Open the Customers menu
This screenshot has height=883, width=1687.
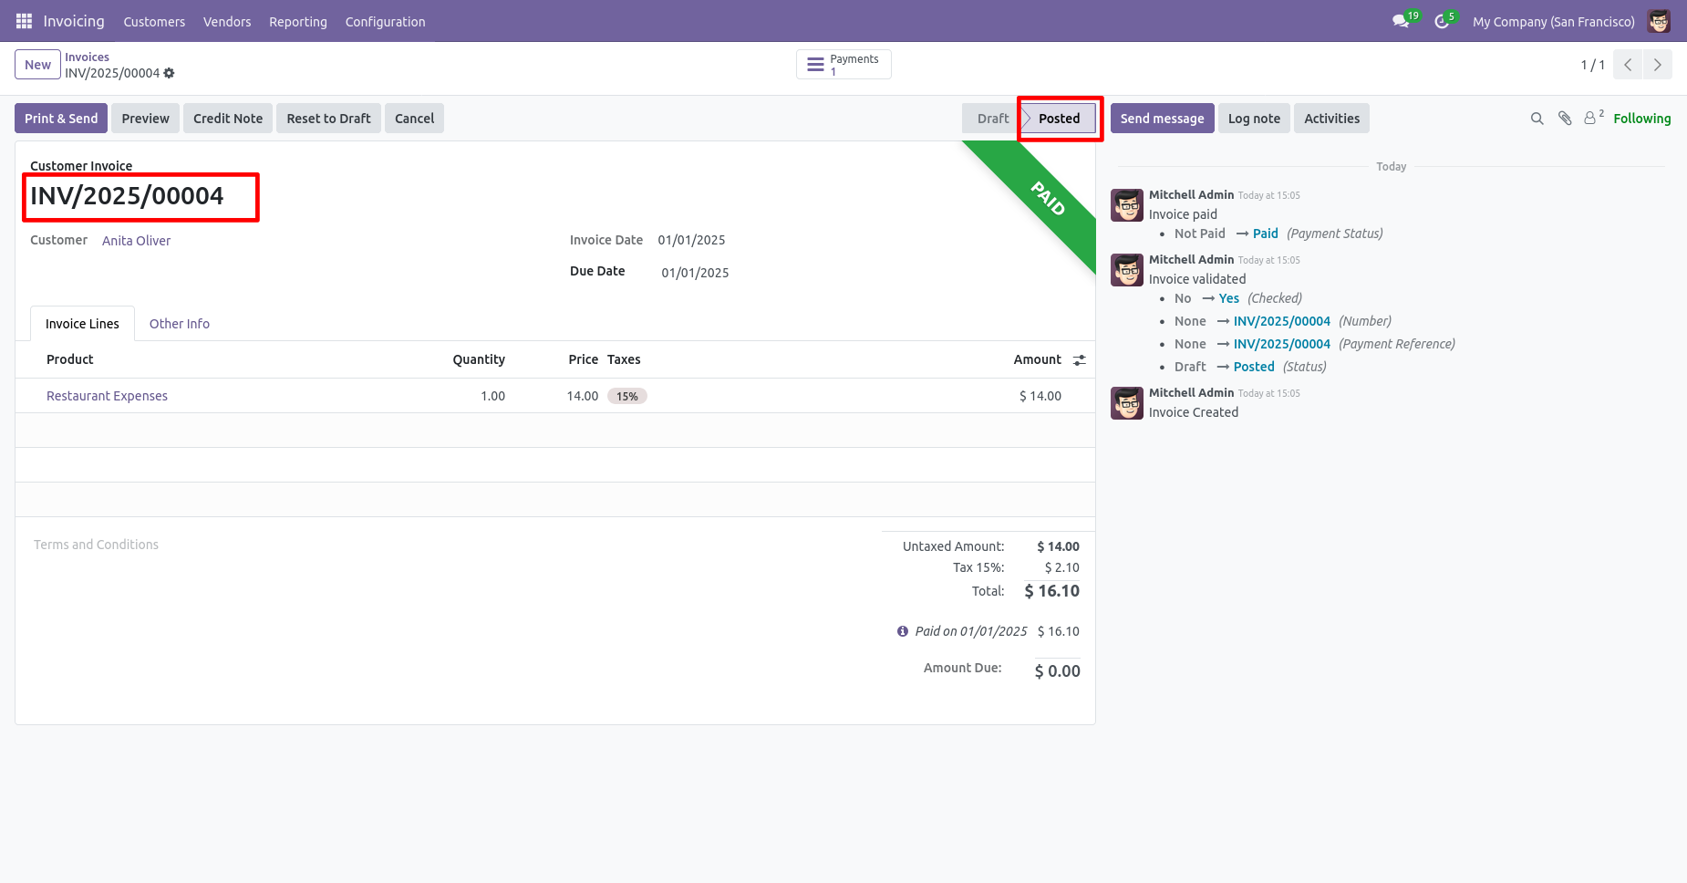154,21
